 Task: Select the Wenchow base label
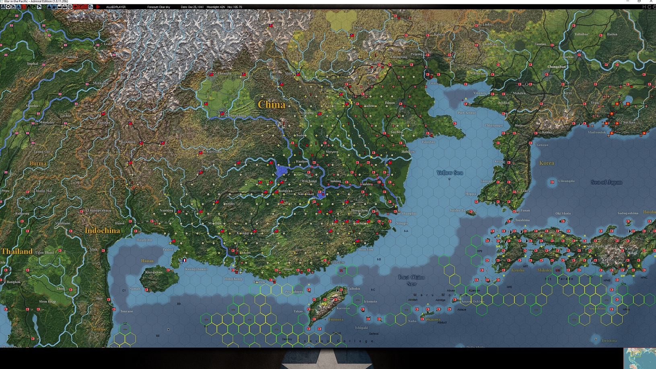click(366, 249)
